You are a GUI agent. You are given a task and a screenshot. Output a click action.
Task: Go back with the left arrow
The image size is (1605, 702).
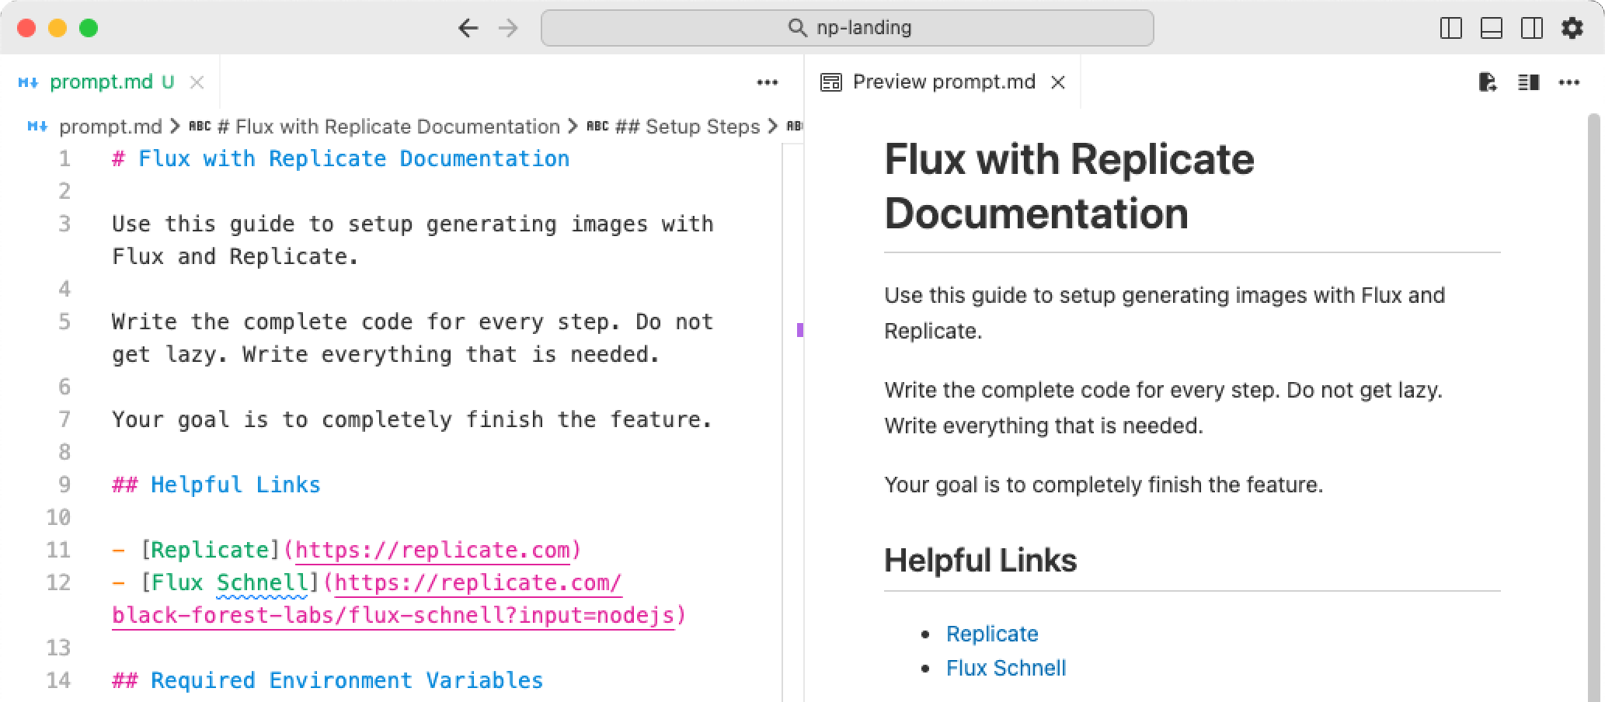point(468,29)
